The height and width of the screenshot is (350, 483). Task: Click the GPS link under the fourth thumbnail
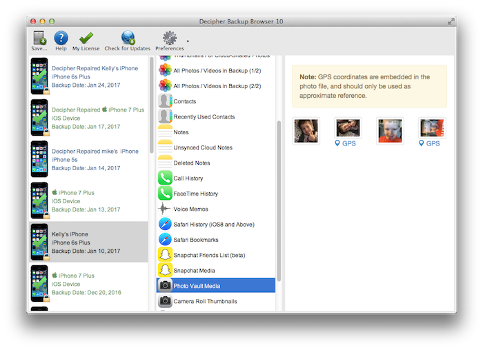click(429, 143)
